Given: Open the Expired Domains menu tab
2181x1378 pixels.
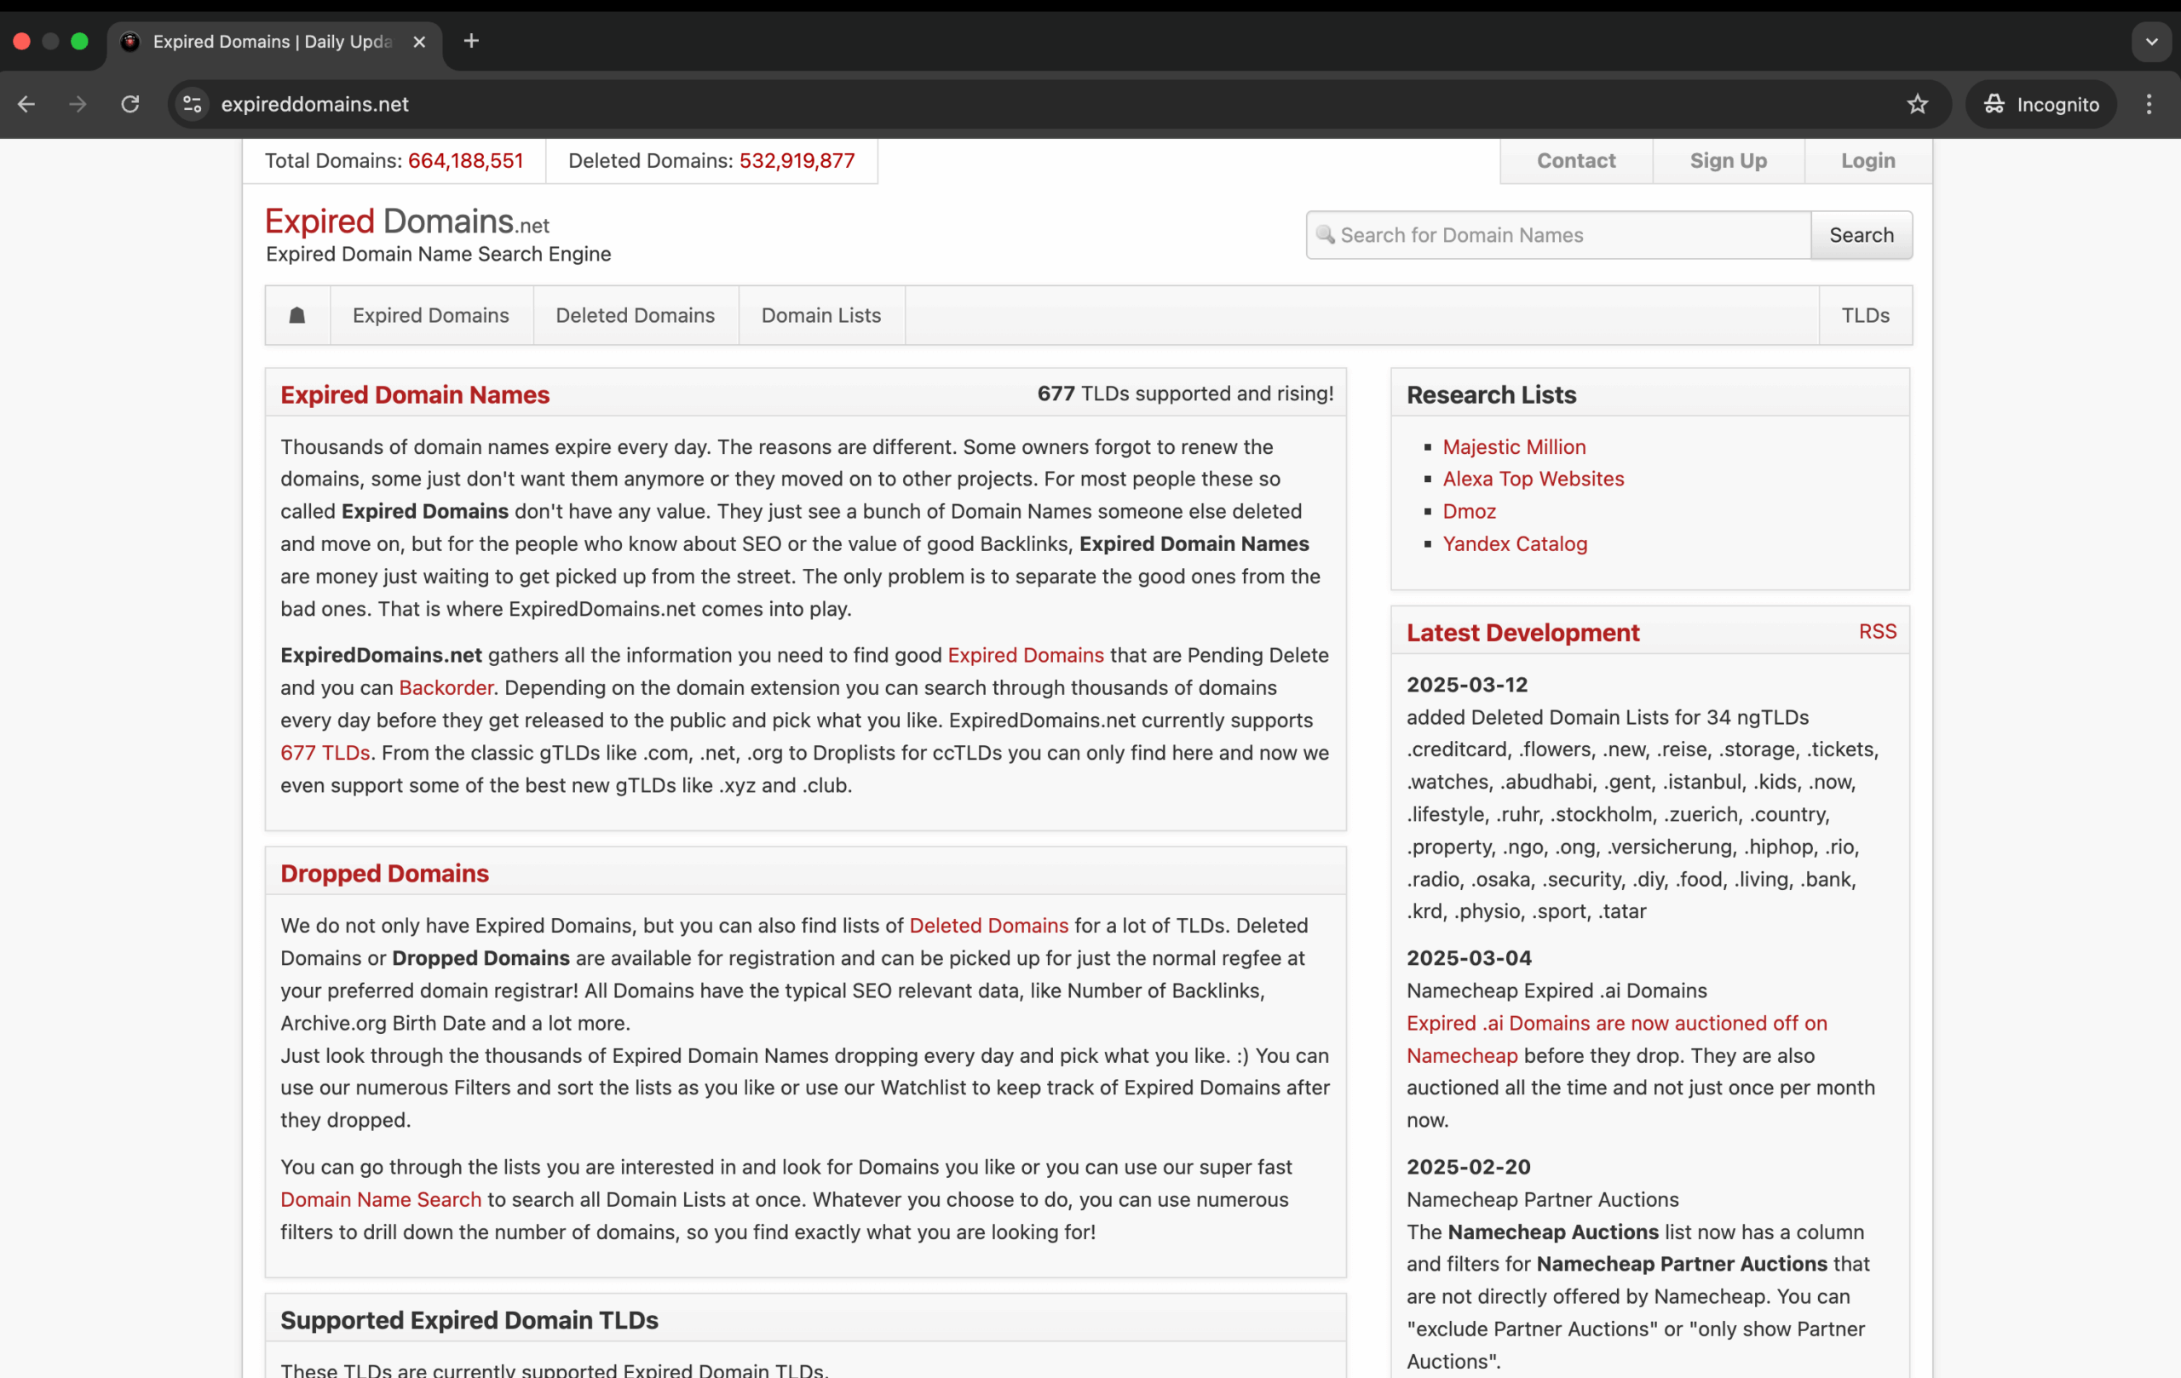Looking at the screenshot, I should [431, 315].
